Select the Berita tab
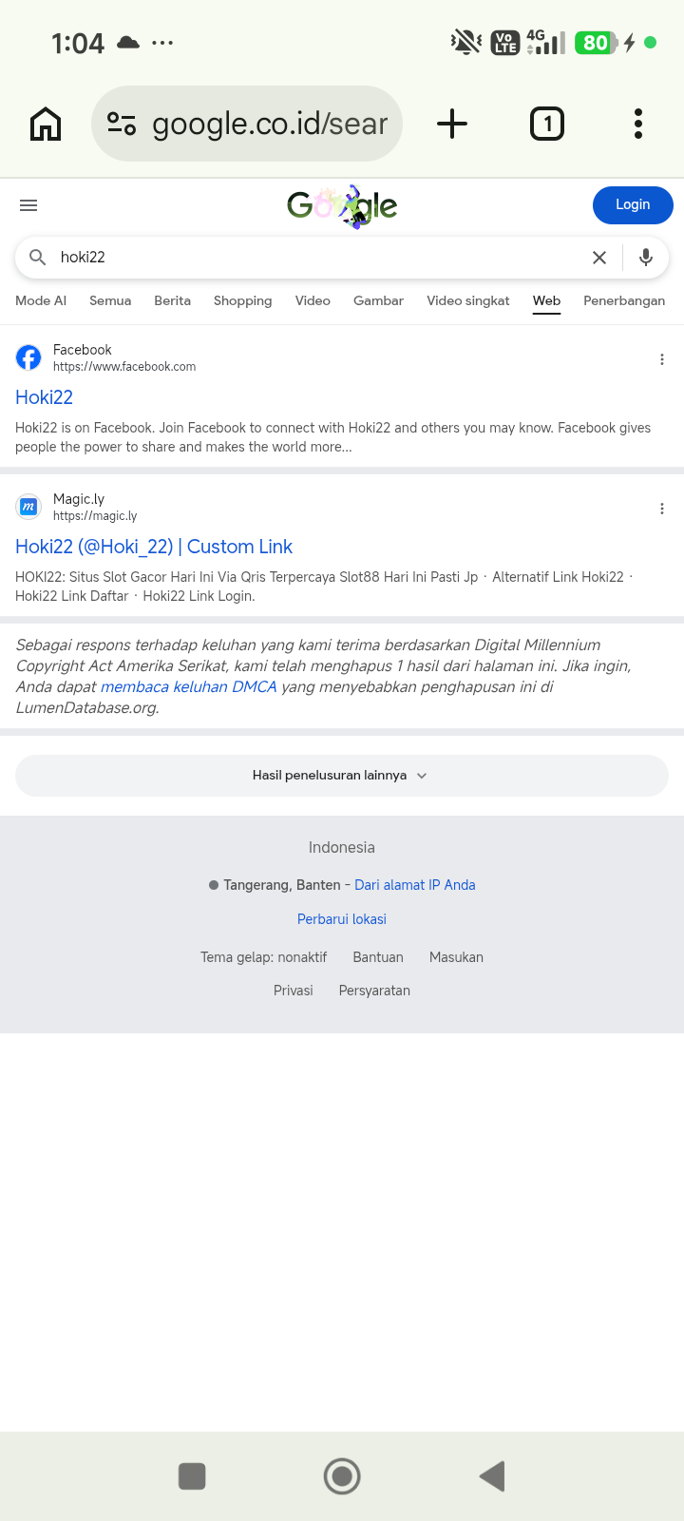Image resolution: width=684 pixels, height=1521 pixels. (172, 300)
